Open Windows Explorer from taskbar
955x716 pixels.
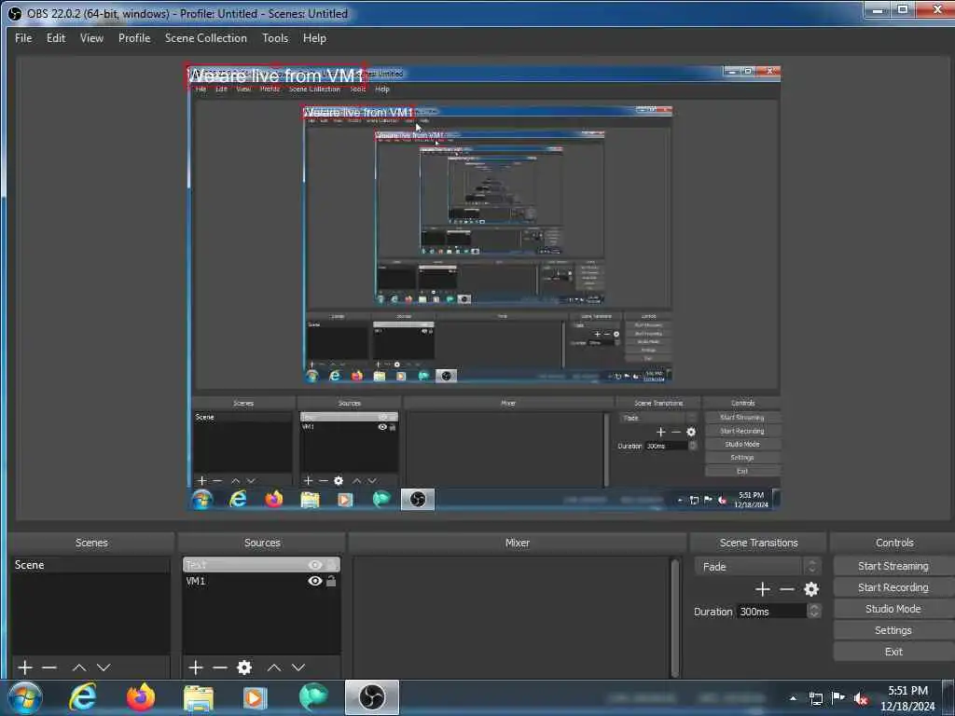[199, 697]
